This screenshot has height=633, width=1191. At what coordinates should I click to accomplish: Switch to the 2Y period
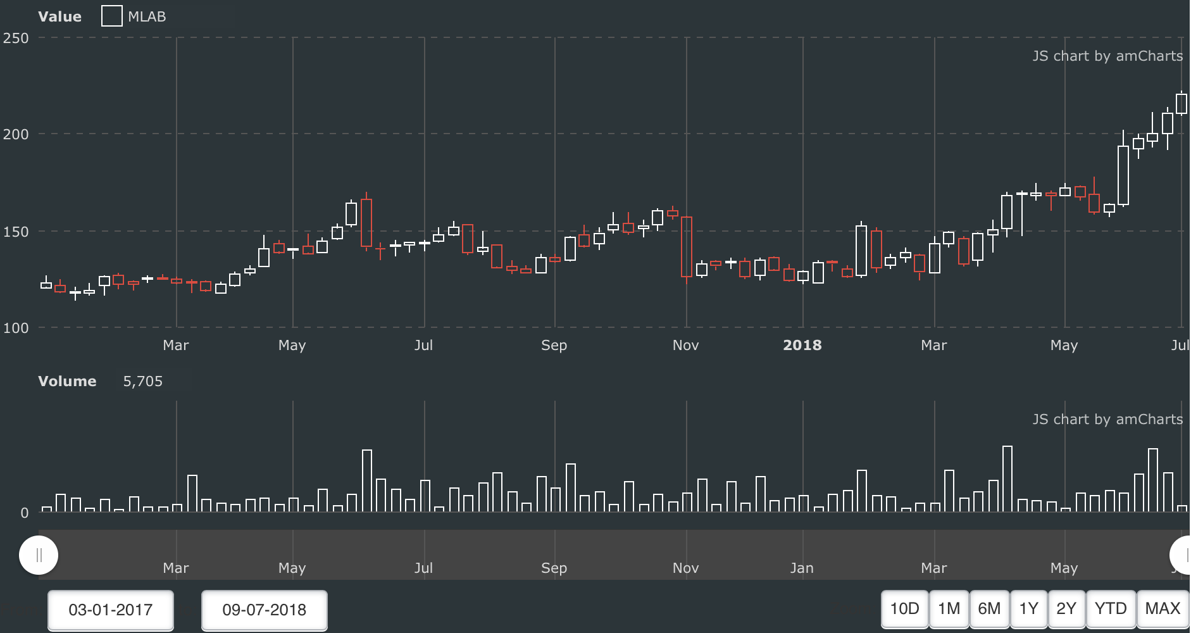1067,609
